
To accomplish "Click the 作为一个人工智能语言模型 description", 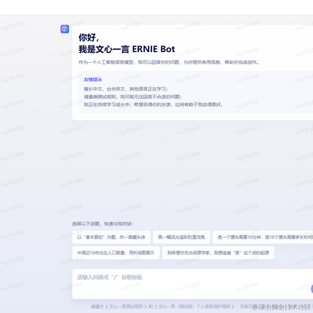I will (x=169, y=63).
